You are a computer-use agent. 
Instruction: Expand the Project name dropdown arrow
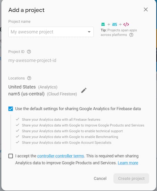click(89, 32)
